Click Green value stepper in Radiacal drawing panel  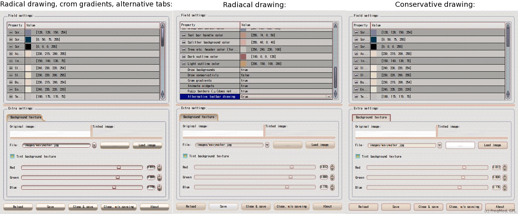(x=332, y=177)
